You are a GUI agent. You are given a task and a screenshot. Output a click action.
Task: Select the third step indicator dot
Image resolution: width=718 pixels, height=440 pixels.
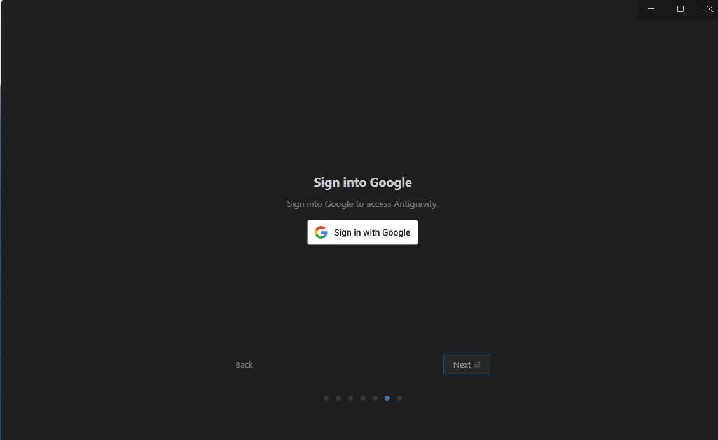[x=350, y=398]
